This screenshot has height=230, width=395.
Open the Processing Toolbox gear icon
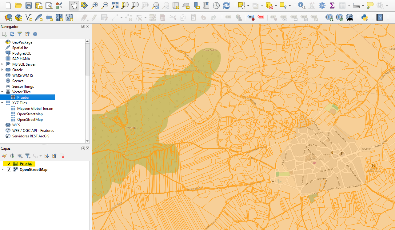tap(322, 5)
